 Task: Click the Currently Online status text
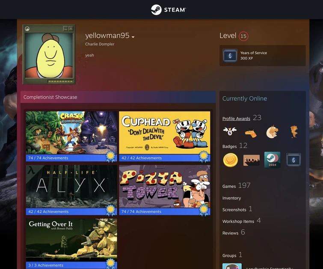245,98
